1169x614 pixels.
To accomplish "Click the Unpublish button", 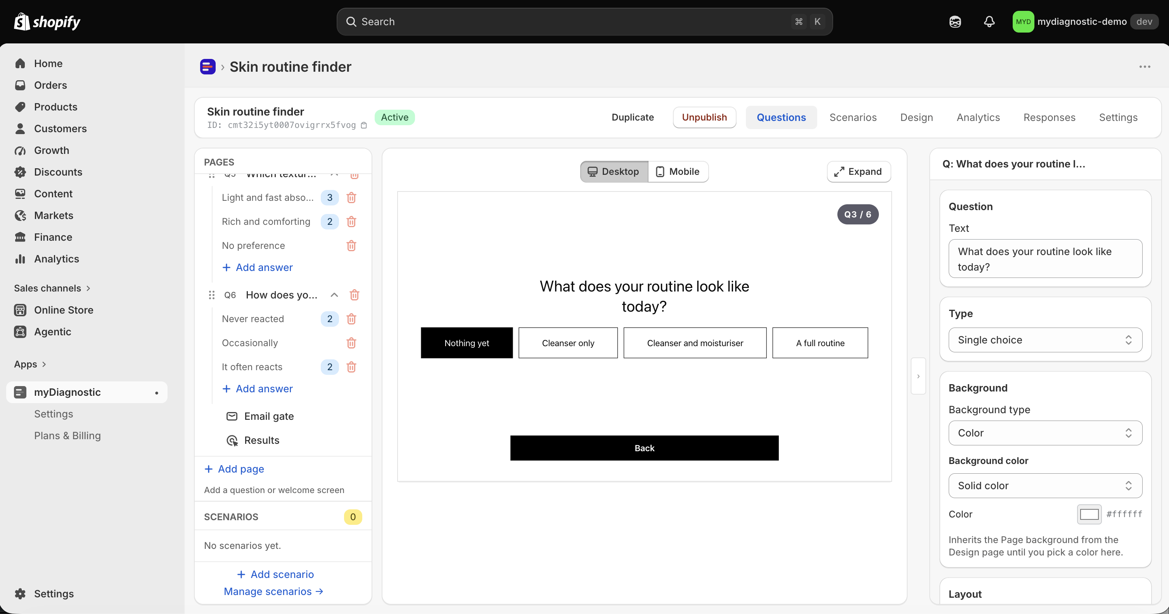I will tap(704, 117).
